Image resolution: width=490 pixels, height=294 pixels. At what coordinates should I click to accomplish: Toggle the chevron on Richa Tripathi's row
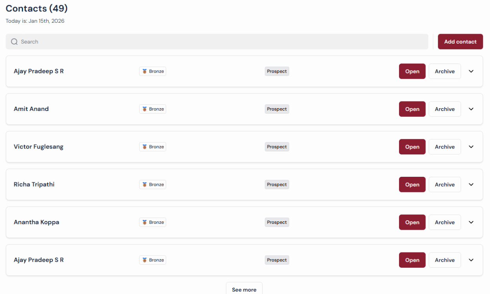click(x=471, y=184)
